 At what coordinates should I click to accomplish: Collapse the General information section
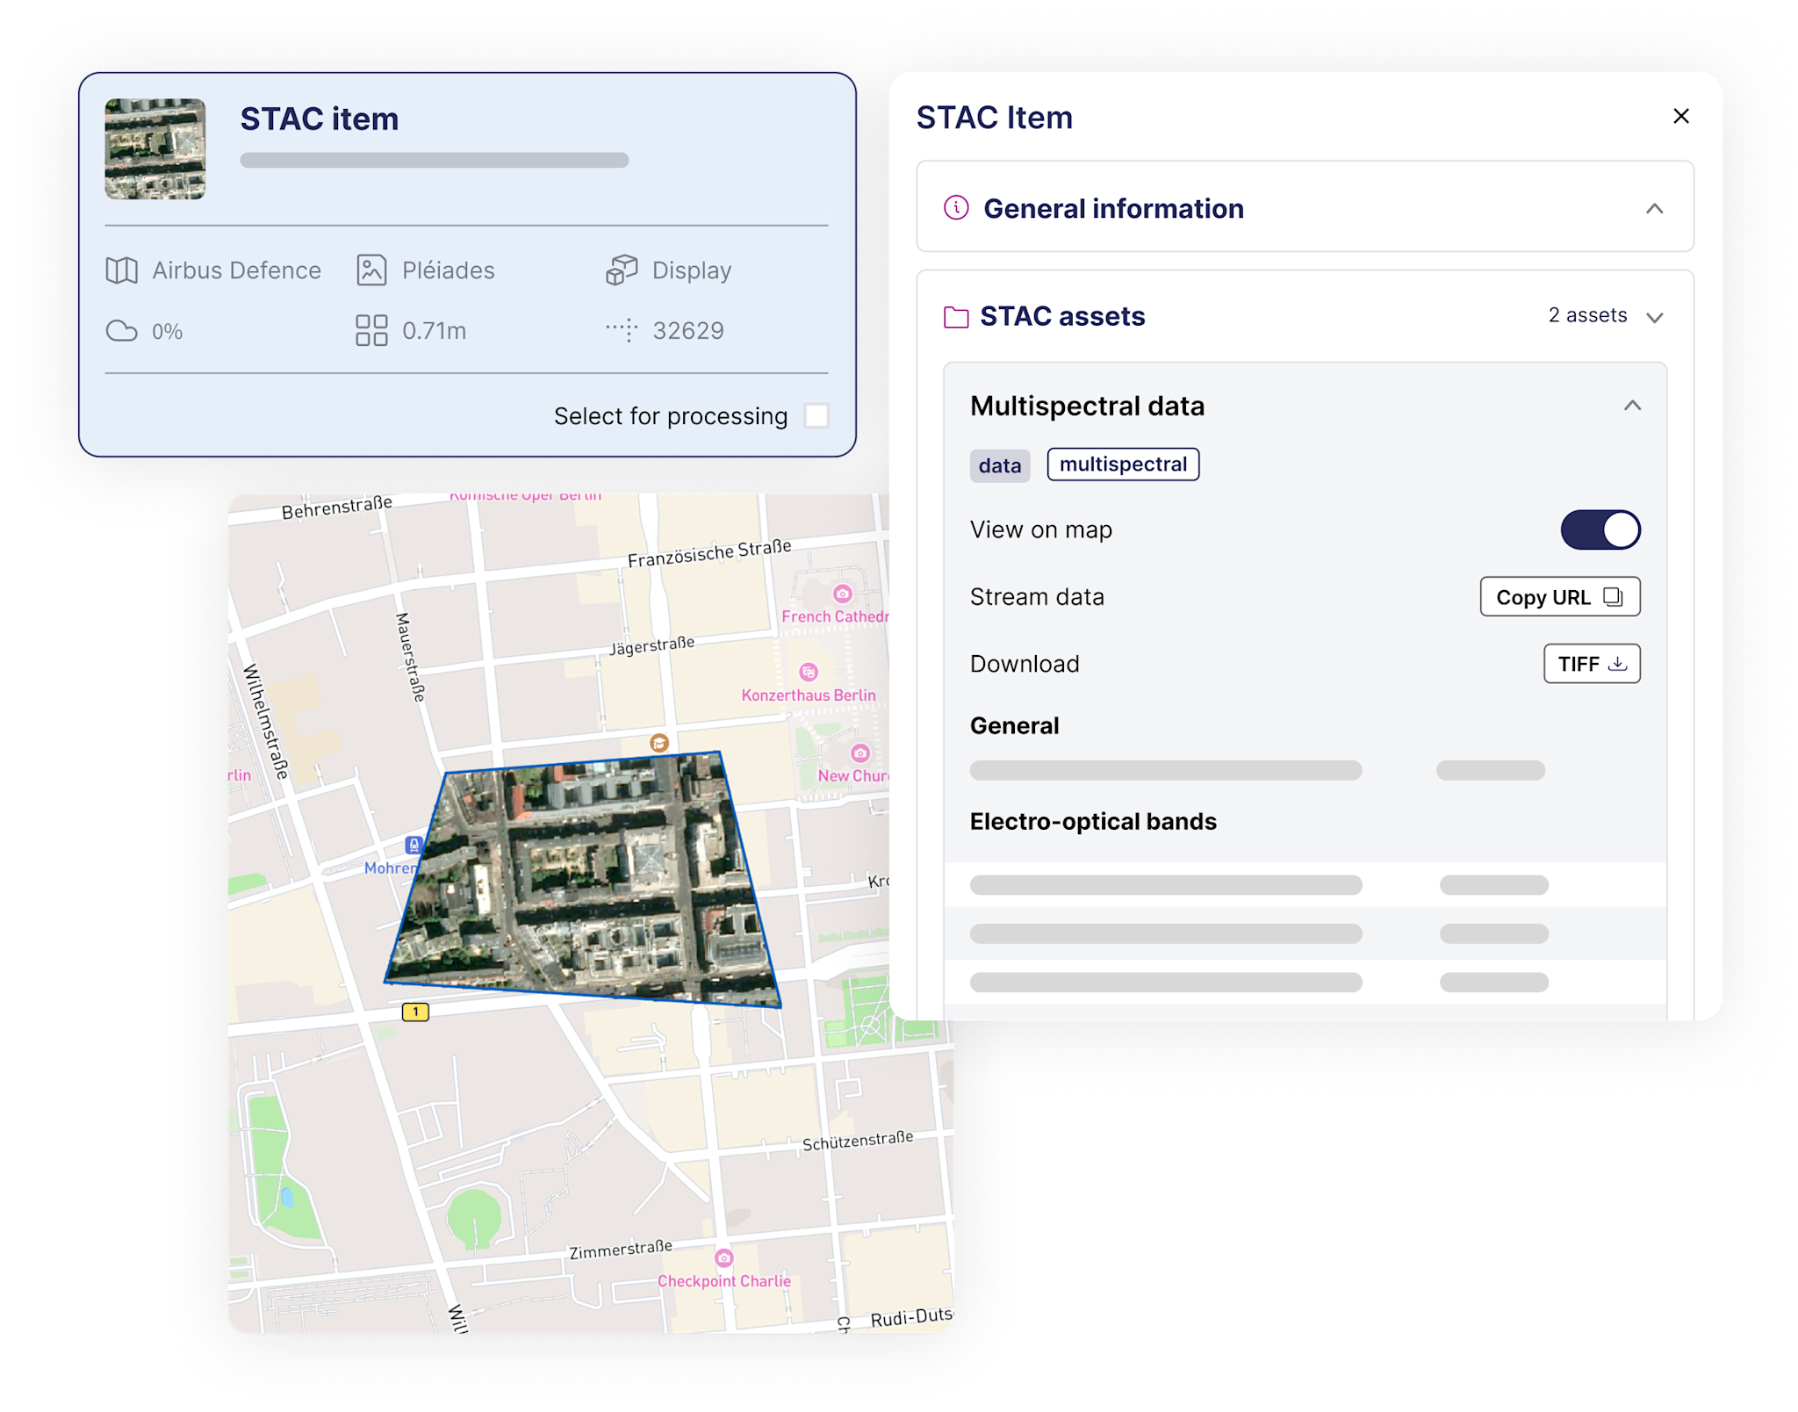point(1654,209)
